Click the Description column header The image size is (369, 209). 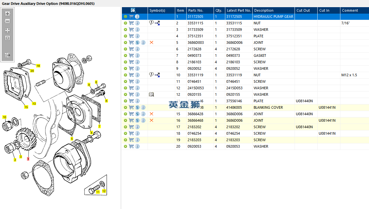click(264, 10)
